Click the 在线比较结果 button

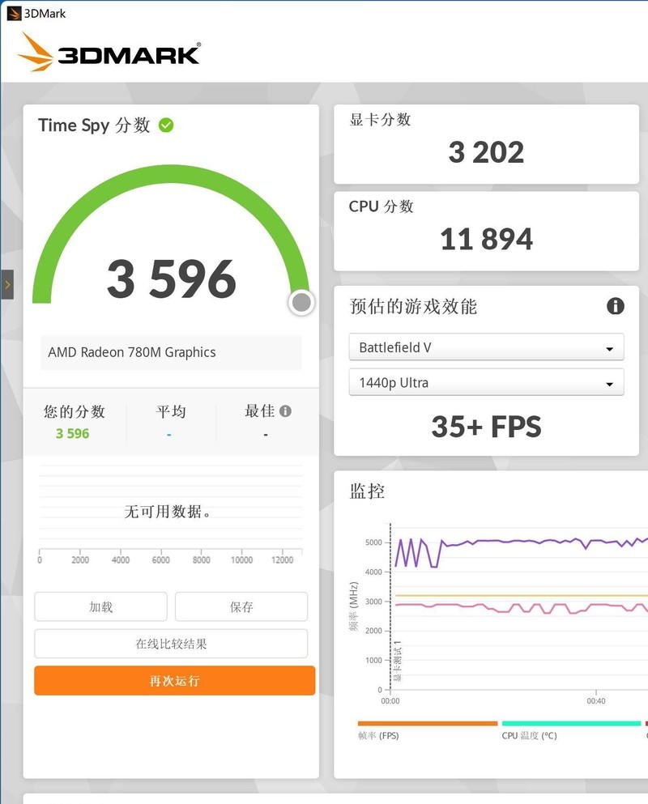(171, 644)
